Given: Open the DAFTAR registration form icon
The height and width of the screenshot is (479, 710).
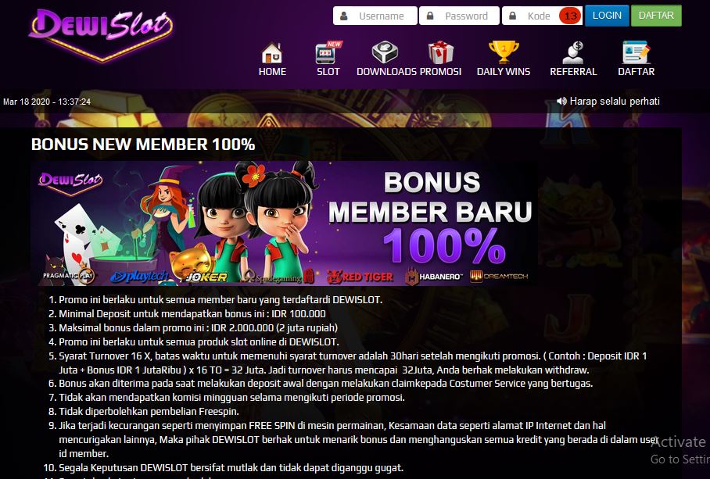Looking at the screenshot, I should point(636,52).
